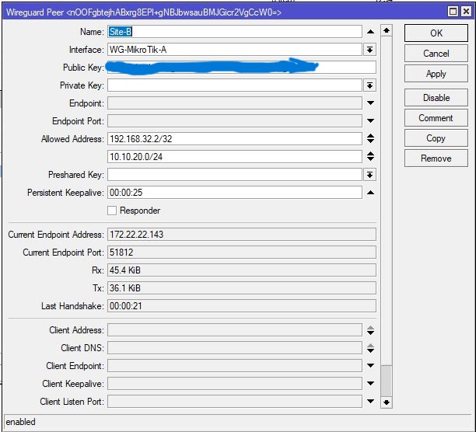Expand the Client Listen Port field
Image resolution: width=476 pixels, height=432 pixels.
pos(370,402)
